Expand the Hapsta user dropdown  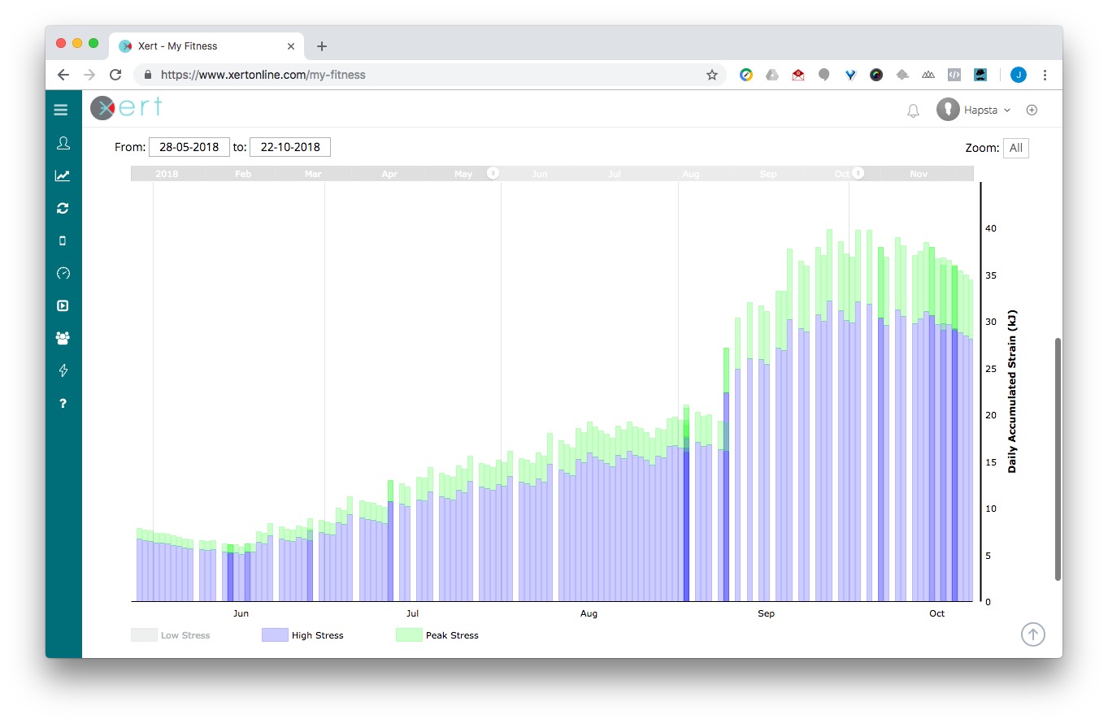(974, 110)
